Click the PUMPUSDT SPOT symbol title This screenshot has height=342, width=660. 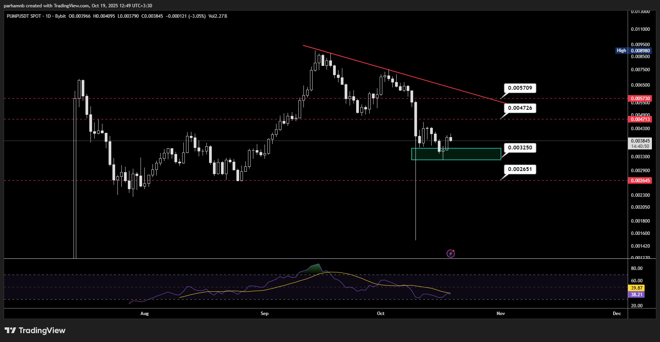[24, 16]
